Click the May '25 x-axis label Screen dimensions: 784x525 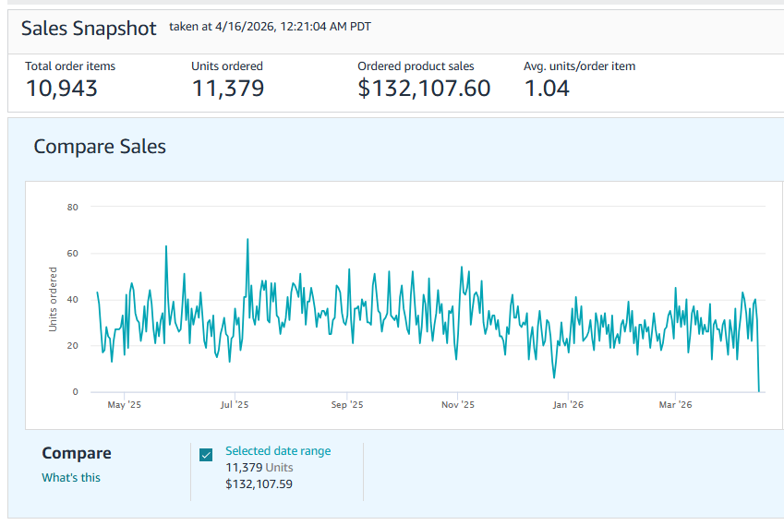click(125, 405)
